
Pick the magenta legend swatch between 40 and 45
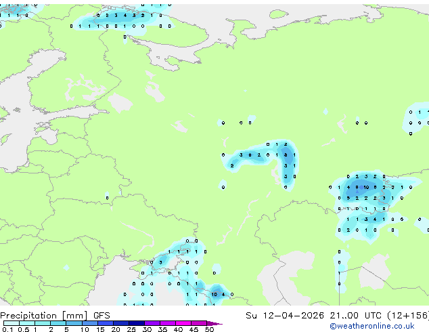[x=183, y=323]
